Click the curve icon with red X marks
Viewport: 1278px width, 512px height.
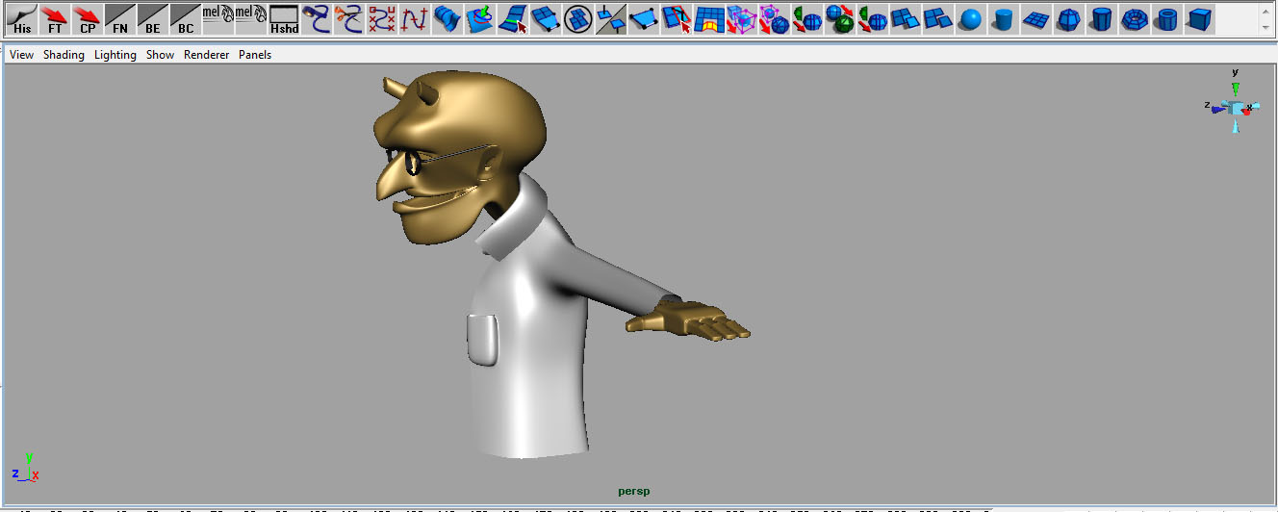[382, 19]
